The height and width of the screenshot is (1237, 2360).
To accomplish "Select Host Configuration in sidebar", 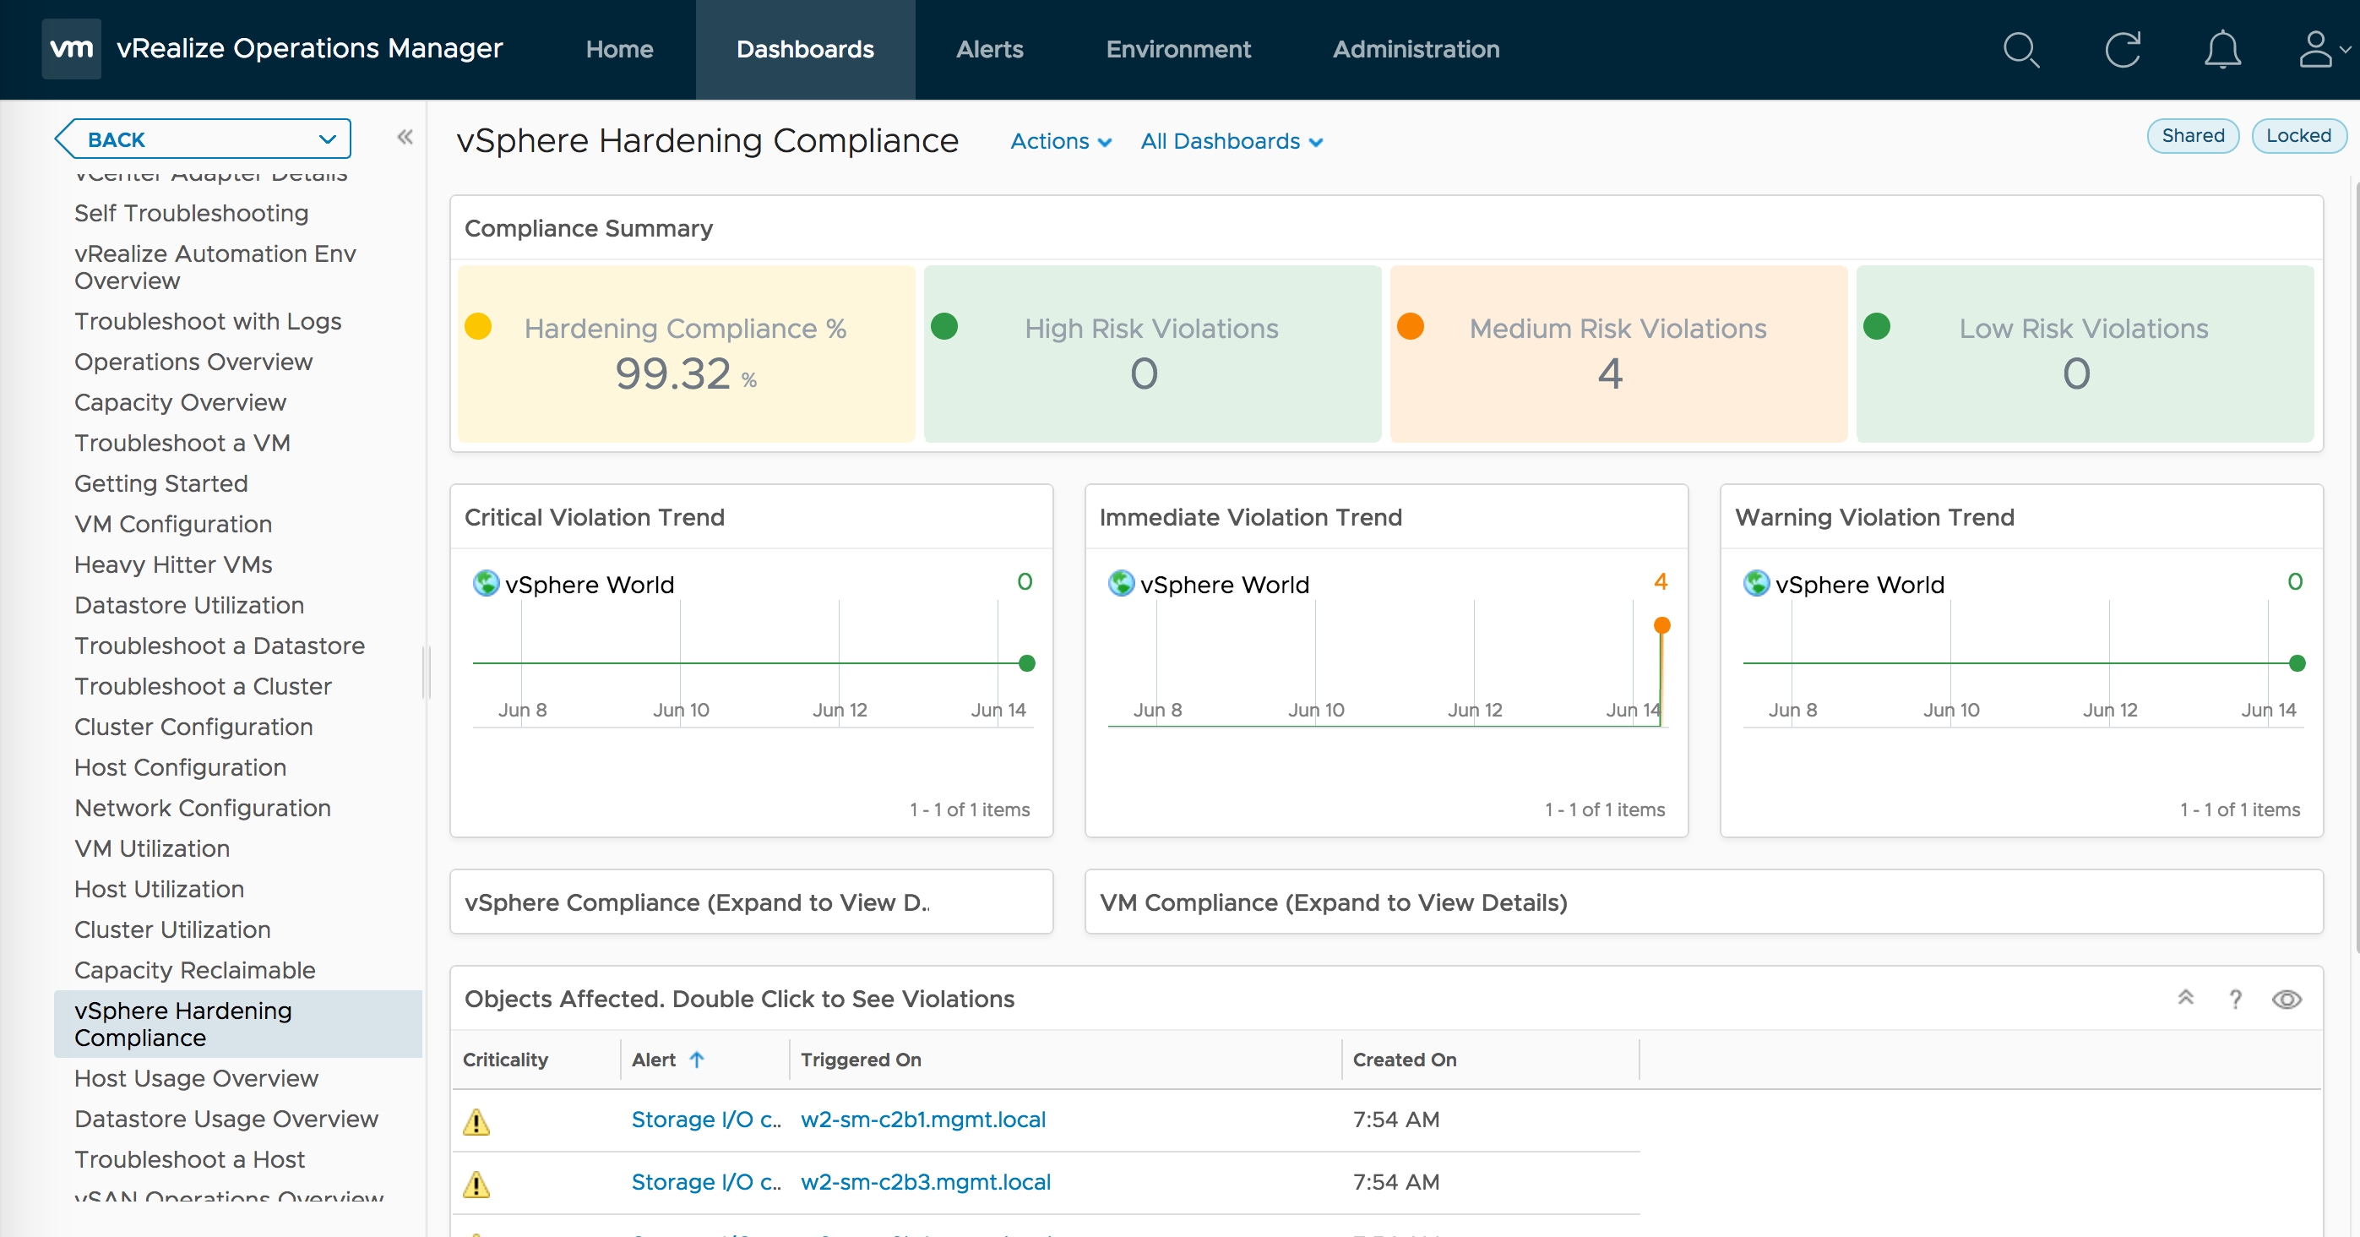I will pyautogui.click(x=181, y=767).
